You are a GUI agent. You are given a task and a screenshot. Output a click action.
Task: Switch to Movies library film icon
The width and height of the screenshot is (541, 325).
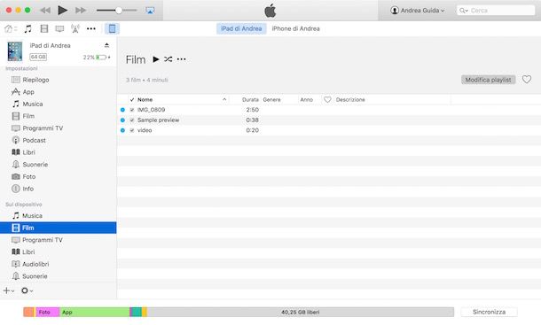44,28
